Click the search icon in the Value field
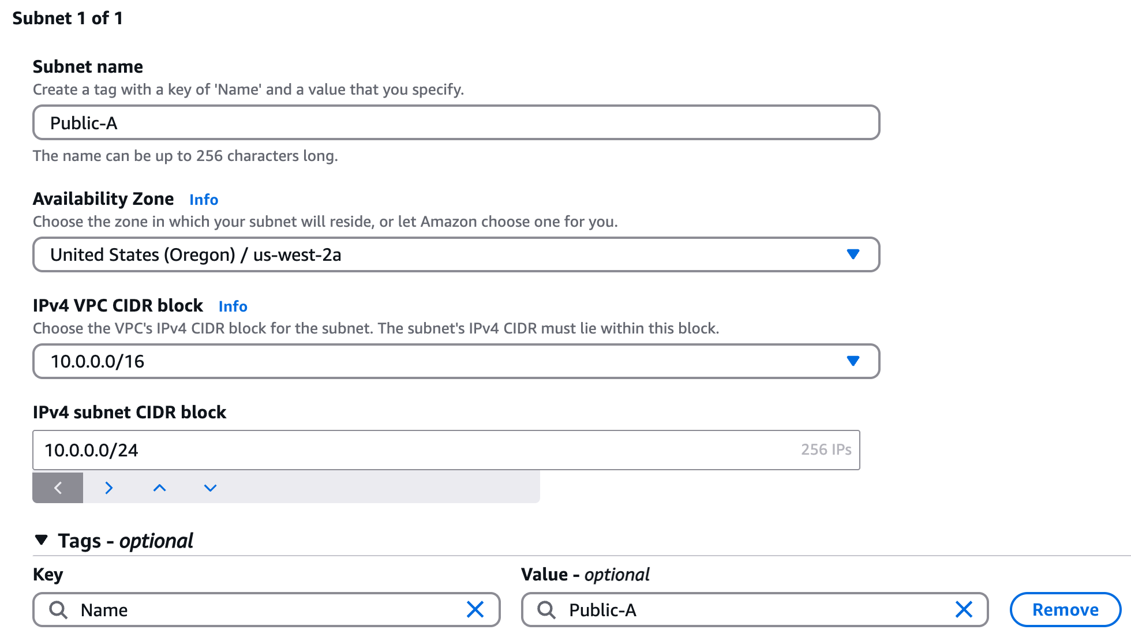 click(547, 609)
